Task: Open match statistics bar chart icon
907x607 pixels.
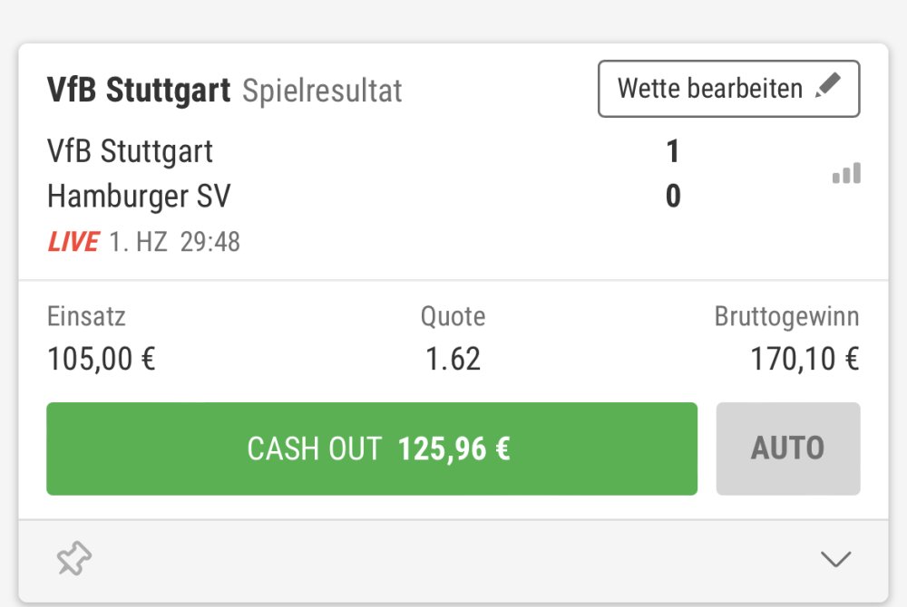Action: [x=846, y=174]
